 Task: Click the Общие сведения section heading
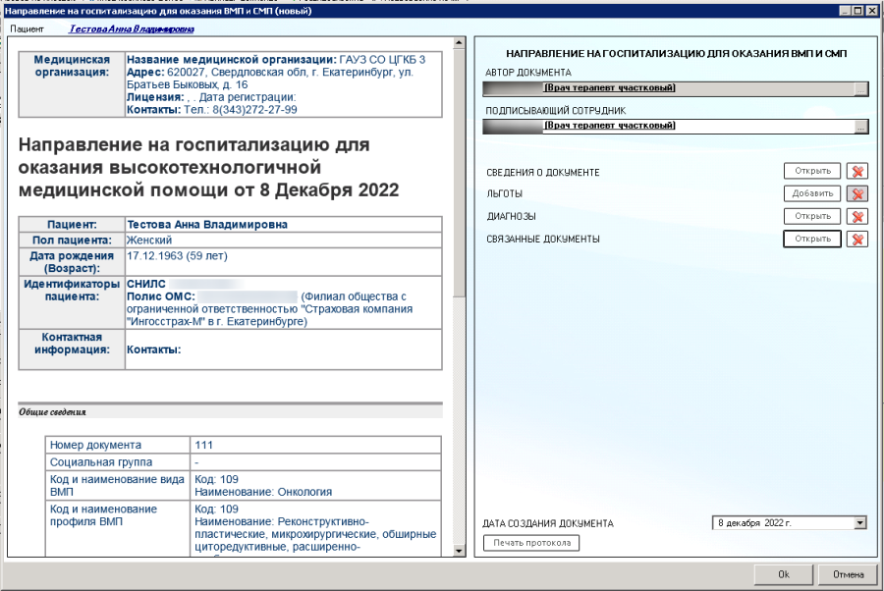pyautogui.click(x=52, y=412)
